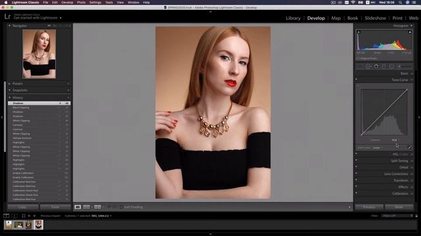Open the Develop menu in menu bar
Viewport: 421px width, 236px height.
[x=67, y=3]
